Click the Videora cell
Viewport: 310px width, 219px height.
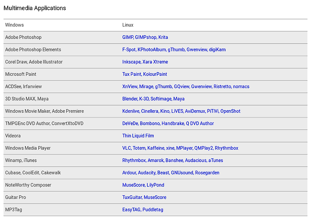click(13, 136)
